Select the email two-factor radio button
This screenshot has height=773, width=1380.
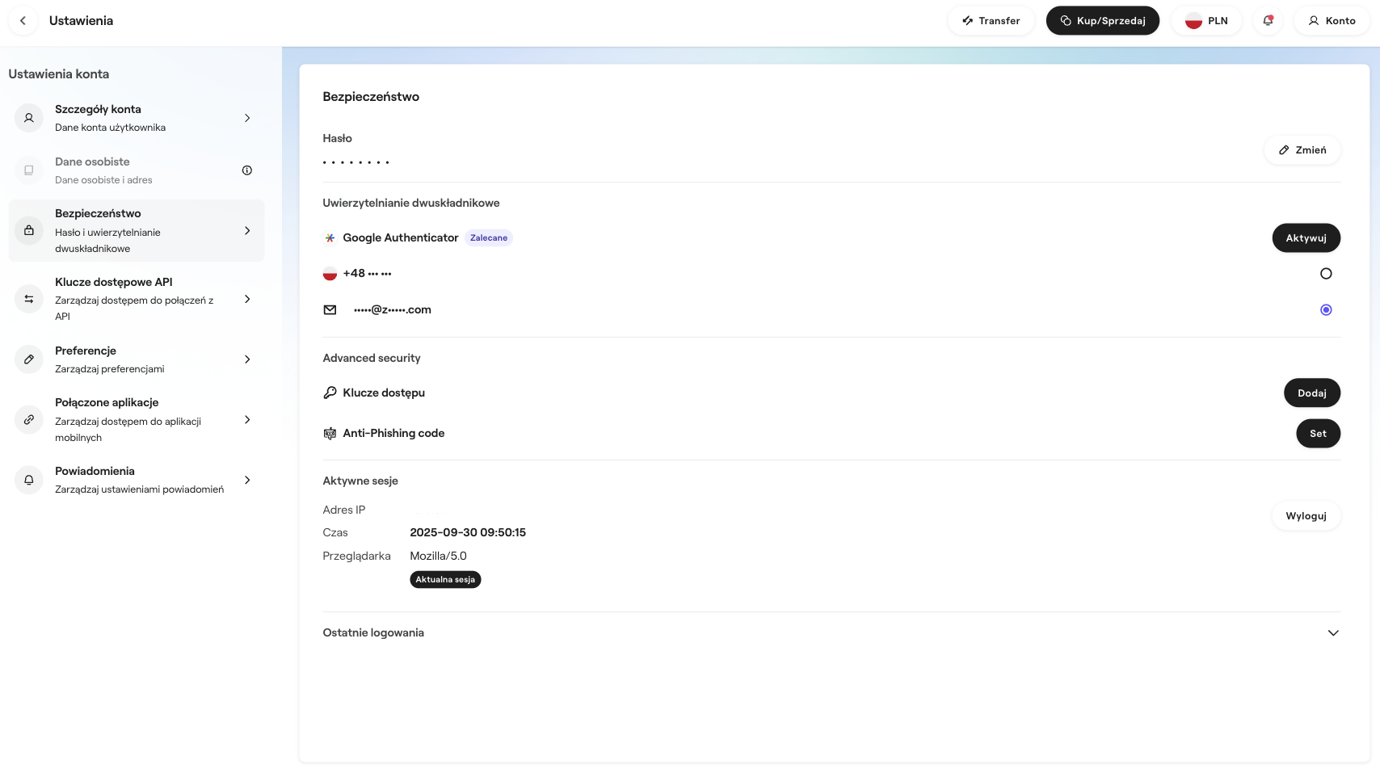[1326, 310]
